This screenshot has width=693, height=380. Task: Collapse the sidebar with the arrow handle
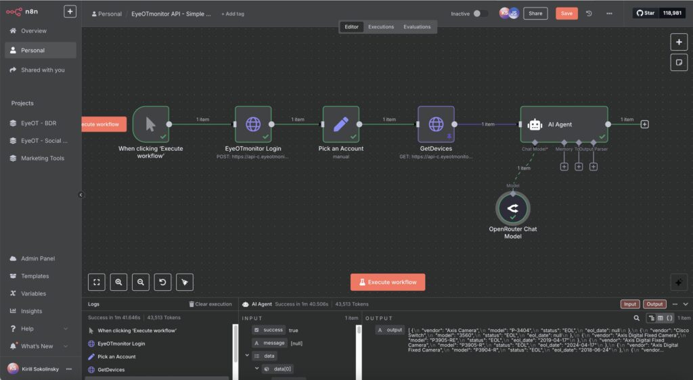[81, 195]
